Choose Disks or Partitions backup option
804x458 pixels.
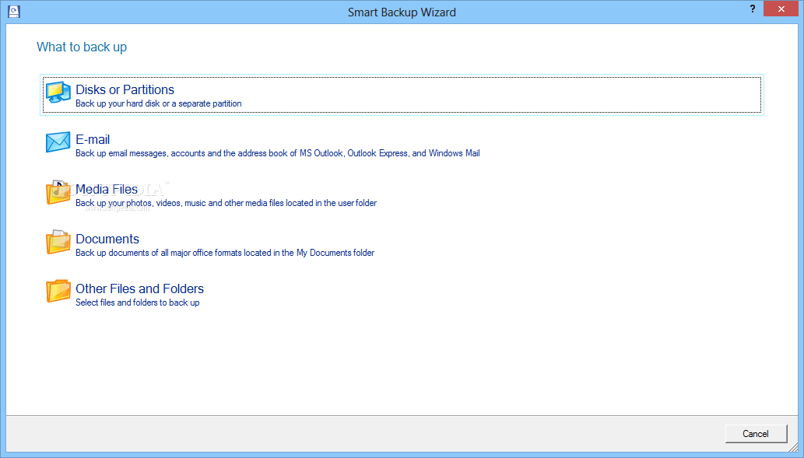tap(402, 95)
